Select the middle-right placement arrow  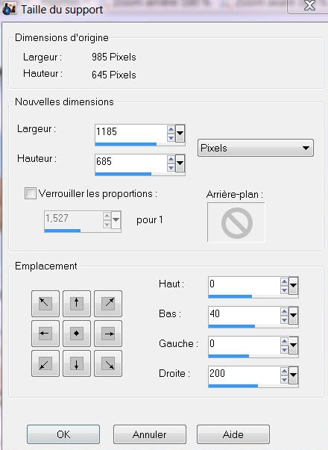point(108,334)
